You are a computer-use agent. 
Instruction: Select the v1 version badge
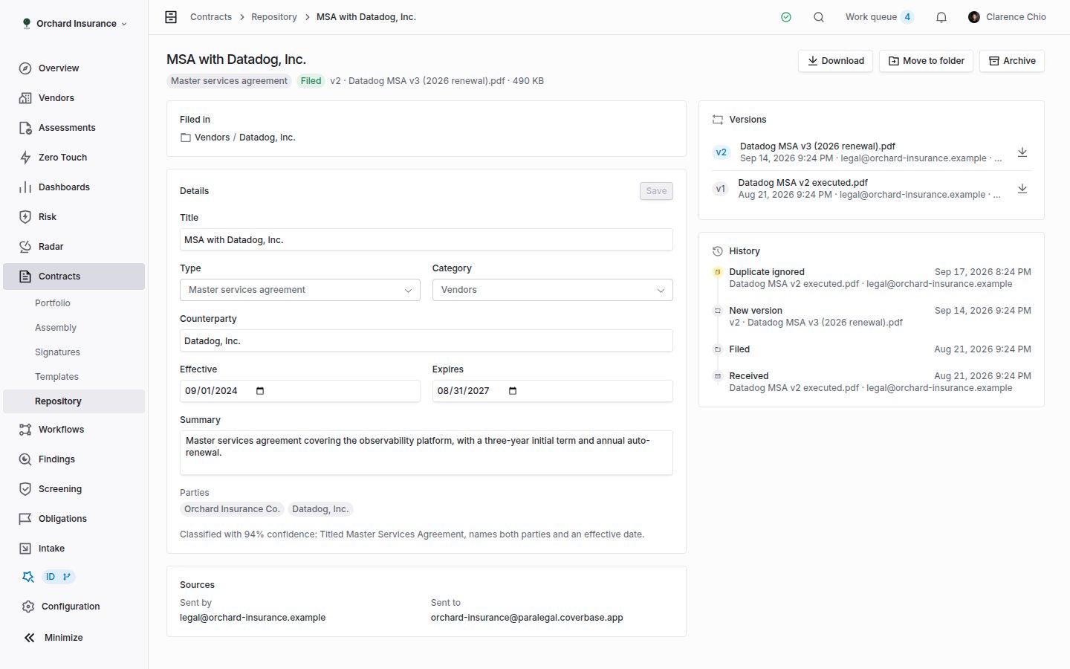720,189
